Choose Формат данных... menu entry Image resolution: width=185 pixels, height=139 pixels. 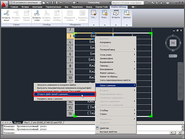pos(108,73)
